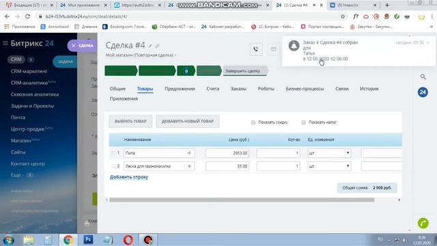This screenshot has height=246, width=437.
Task: Open the Chrome three-dot menu
Action: click(432, 16)
